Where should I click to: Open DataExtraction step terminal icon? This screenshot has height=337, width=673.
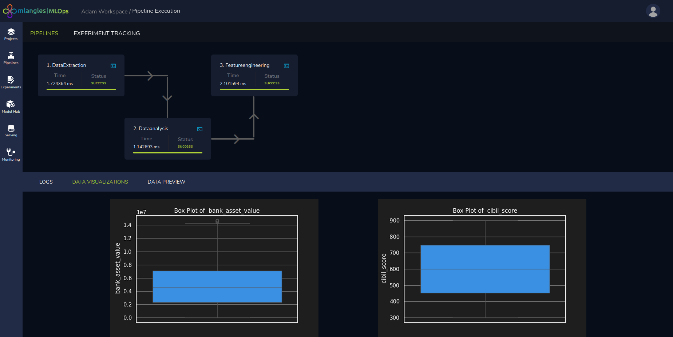click(113, 66)
